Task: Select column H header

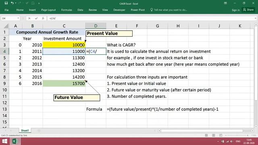Action: click(178, 26)
